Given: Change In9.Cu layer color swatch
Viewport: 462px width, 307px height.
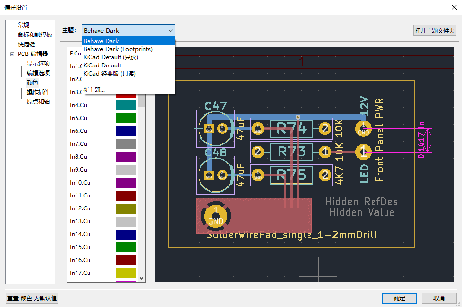Looking at the screenshot, I should [126, 170].
